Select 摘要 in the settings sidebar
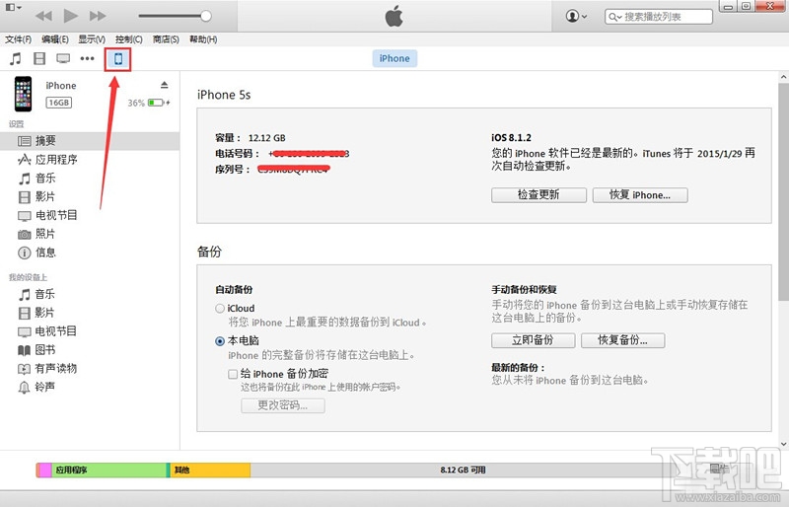 click(x=90, y=141)
